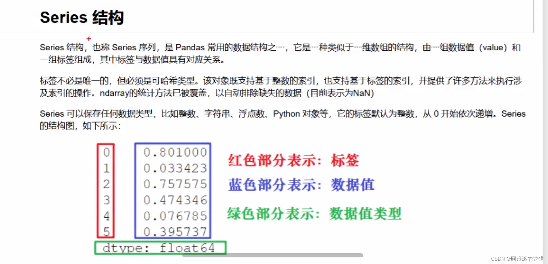
Task: Click the vertical scrollbar on the right
Action: tap(545, 132)
